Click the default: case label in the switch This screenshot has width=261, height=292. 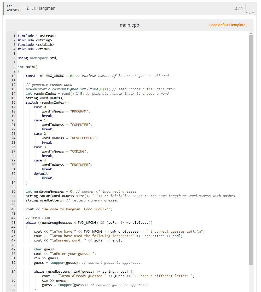click(40, 173)
